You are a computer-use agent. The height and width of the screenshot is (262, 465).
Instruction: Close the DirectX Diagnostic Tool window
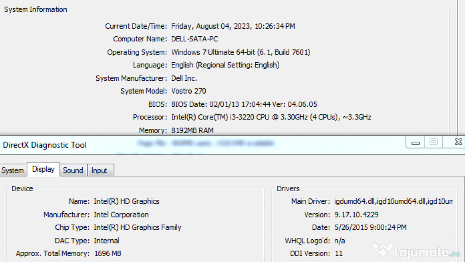click(x=458, y=143)
